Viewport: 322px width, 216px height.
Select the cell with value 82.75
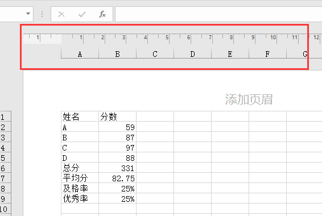pos(117,178)
